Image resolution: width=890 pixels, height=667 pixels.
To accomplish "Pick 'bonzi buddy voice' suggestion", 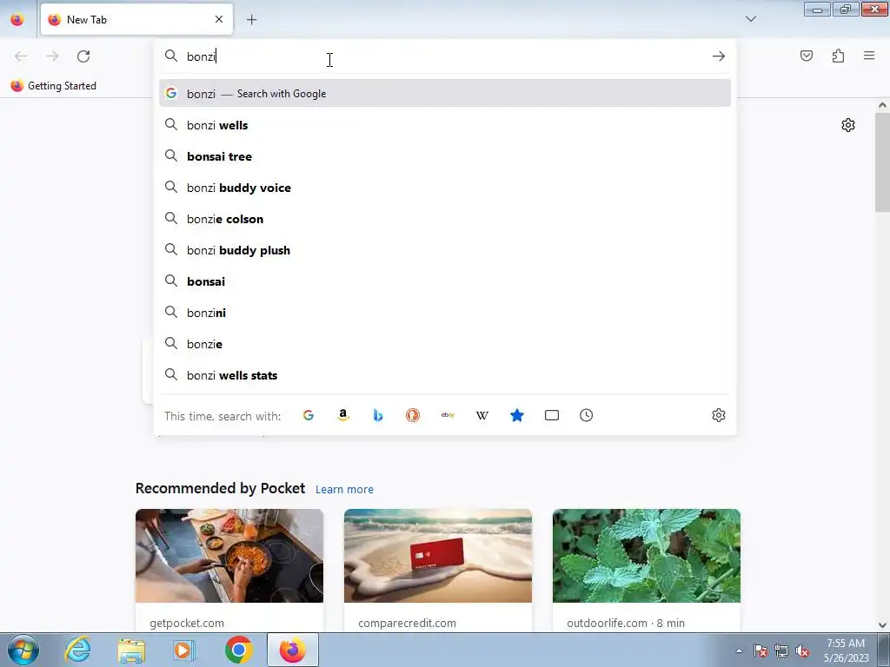I will 445,188.
